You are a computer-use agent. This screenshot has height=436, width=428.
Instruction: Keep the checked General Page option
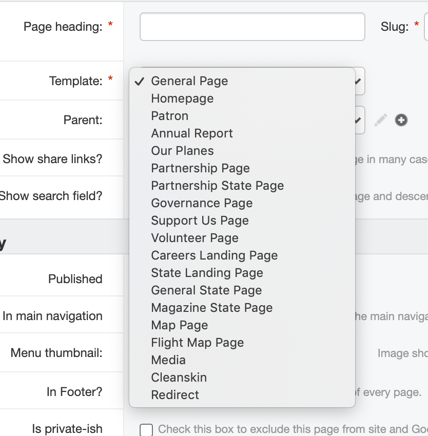pos(189,81)
